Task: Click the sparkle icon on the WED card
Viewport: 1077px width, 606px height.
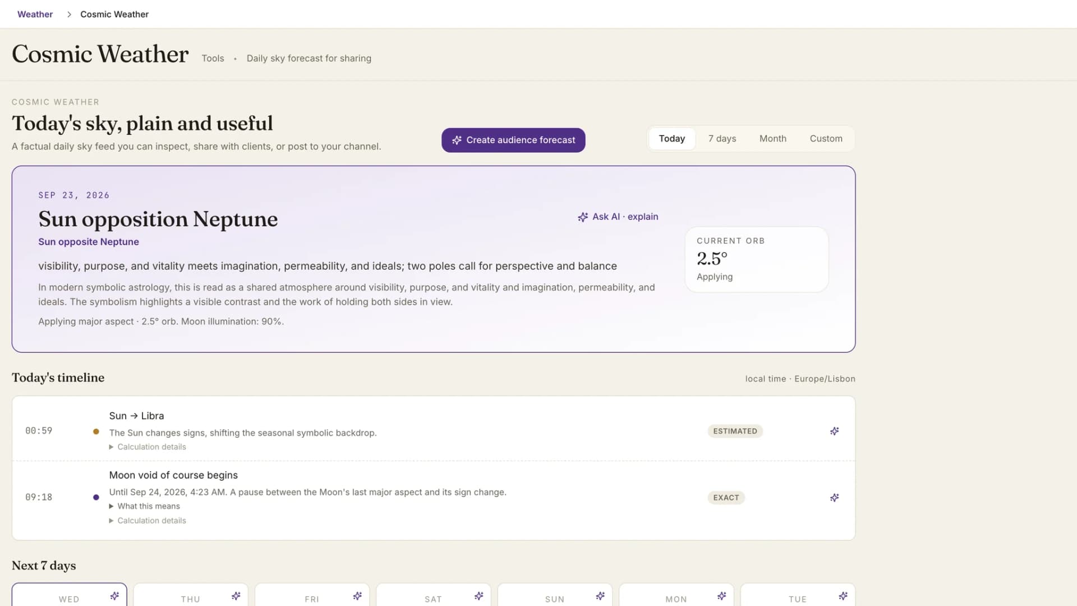Action: pyautogui.click(x=114, y=596)
